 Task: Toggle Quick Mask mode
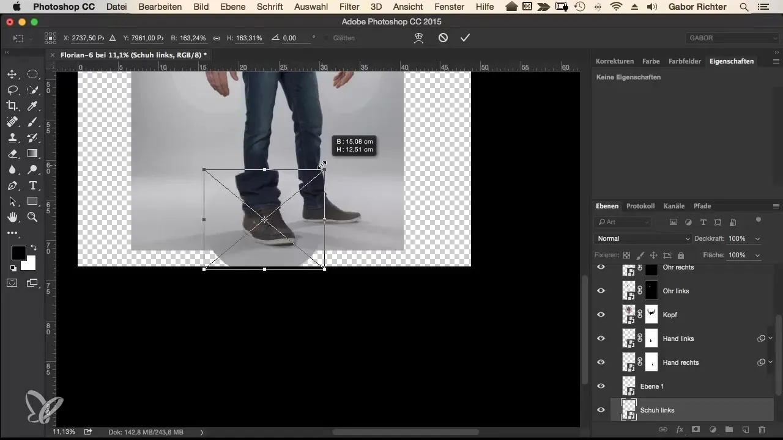(12, 282)
